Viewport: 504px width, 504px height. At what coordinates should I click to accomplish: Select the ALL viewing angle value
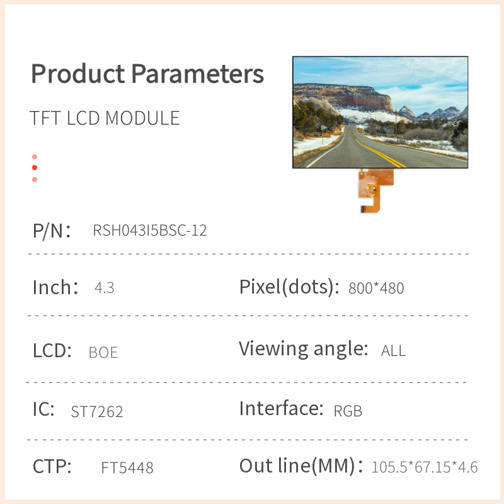tap(393, 351)
